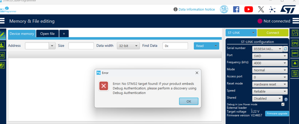This screenshot has height=124, width=299.
Task: Switch to the Open file tab
Action: (47, 34)
